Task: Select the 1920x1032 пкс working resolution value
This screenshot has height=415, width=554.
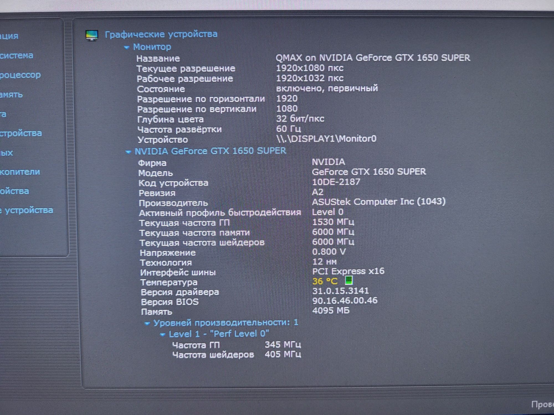Action: point(310,78)
